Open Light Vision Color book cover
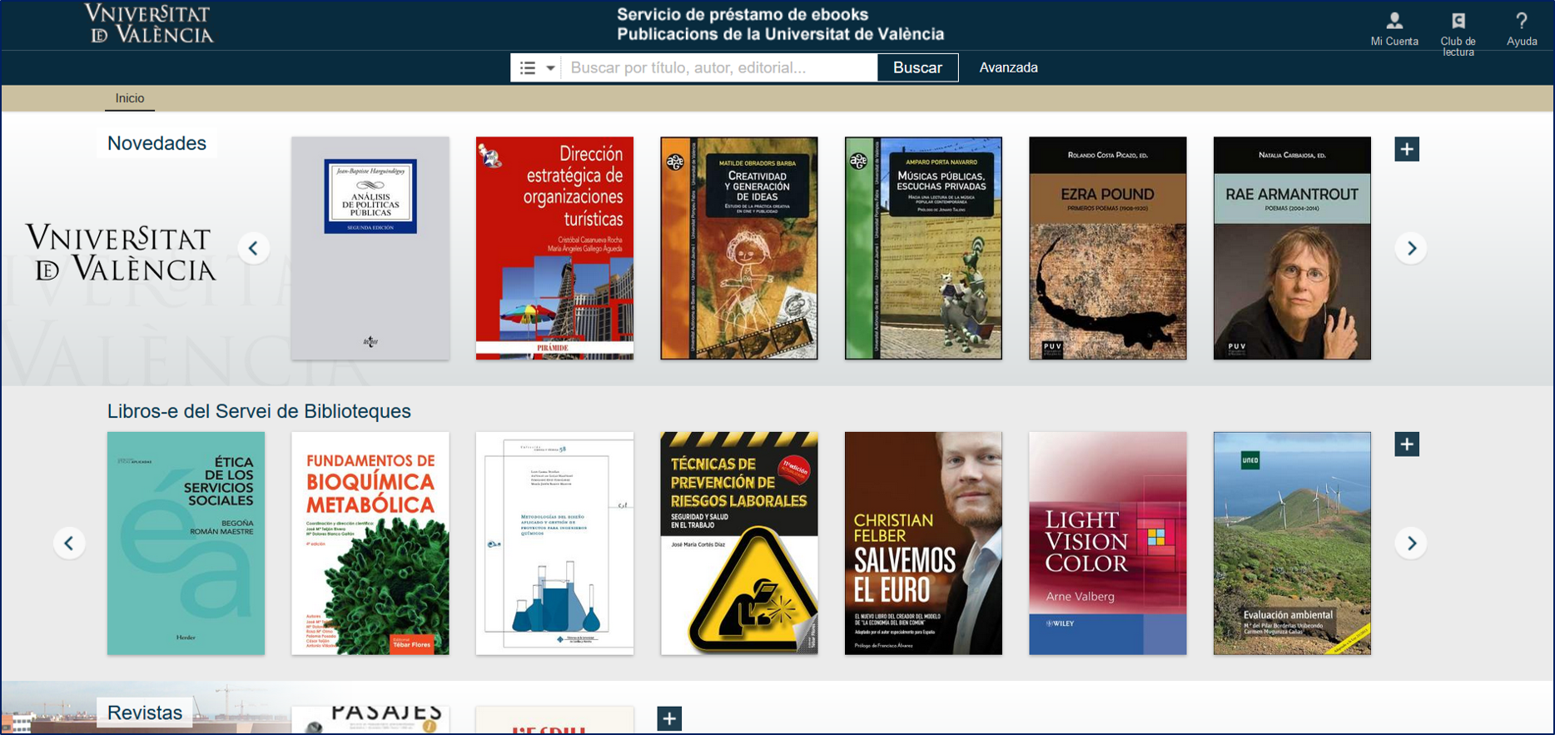1555x735 pixels. pyautogui.click(x=1108, y=544)
